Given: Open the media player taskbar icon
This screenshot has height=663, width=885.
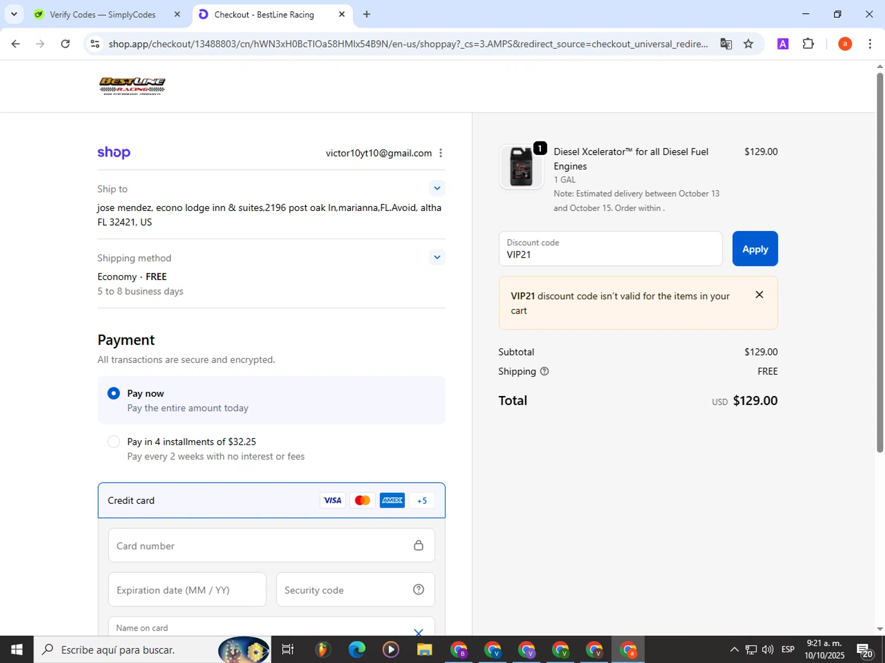Looking at the screenshot, I should click(391, 649).
